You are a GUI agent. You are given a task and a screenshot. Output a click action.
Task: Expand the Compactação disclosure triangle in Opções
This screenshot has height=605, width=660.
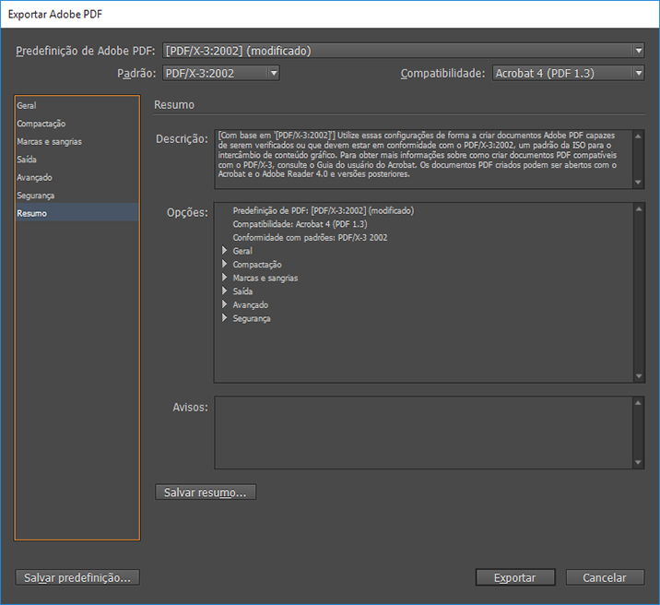224,265
